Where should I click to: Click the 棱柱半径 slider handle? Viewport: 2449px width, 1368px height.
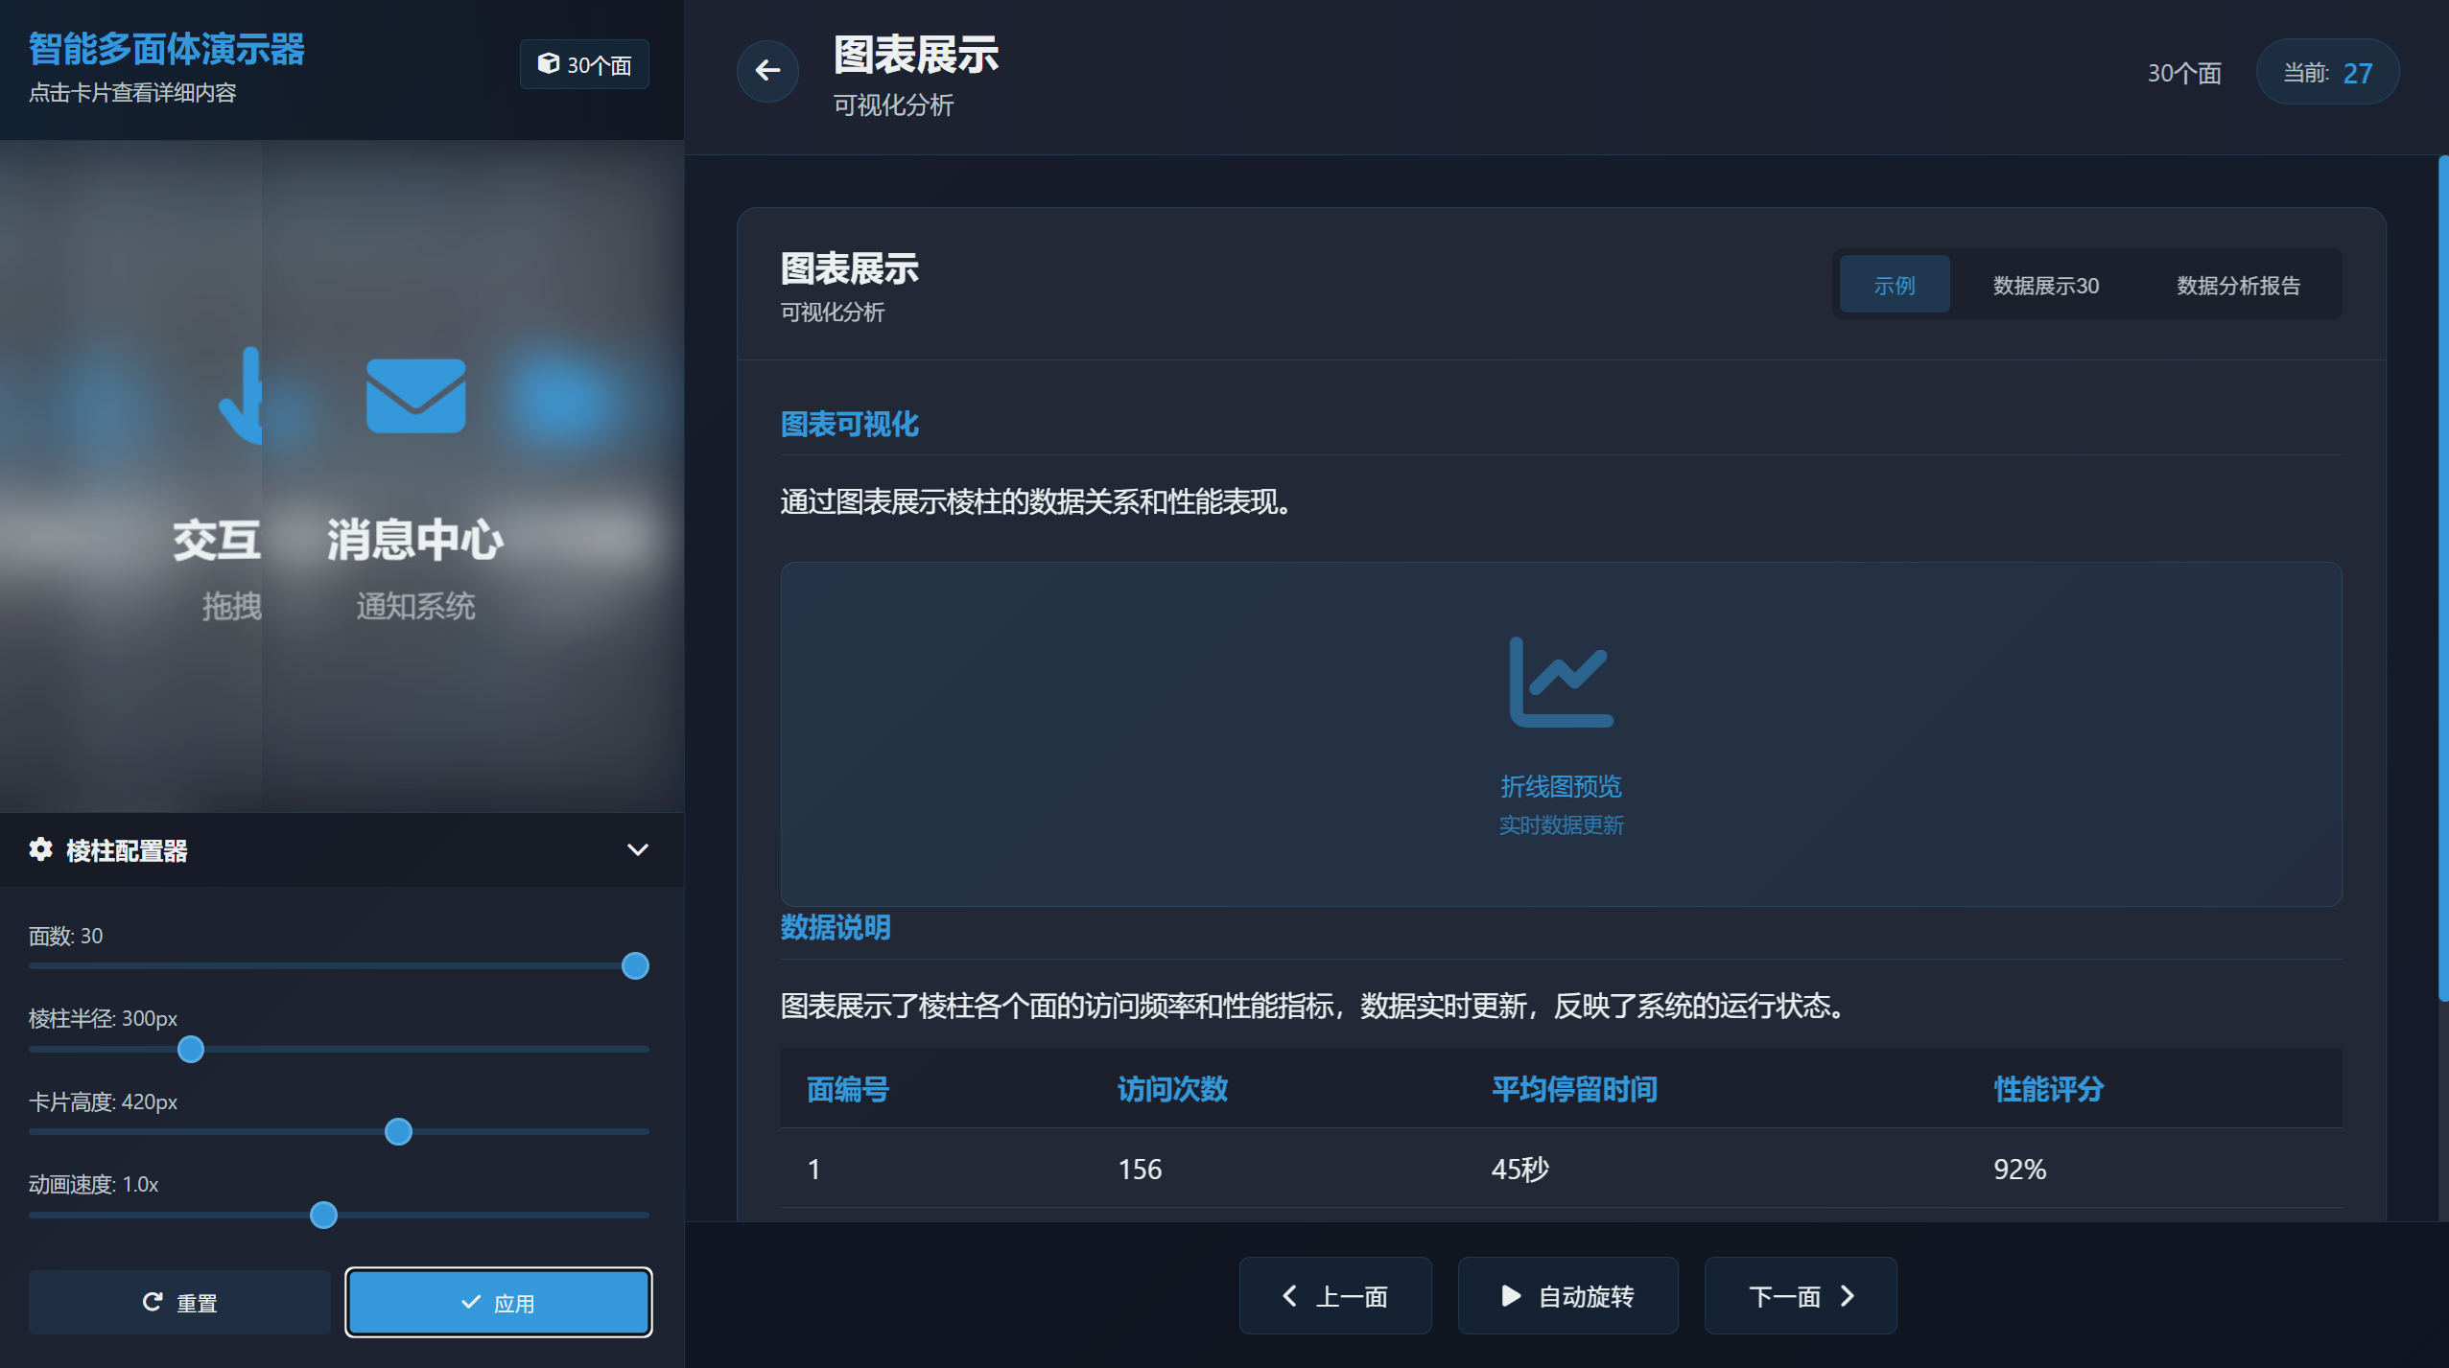(x=191, y=1049)
